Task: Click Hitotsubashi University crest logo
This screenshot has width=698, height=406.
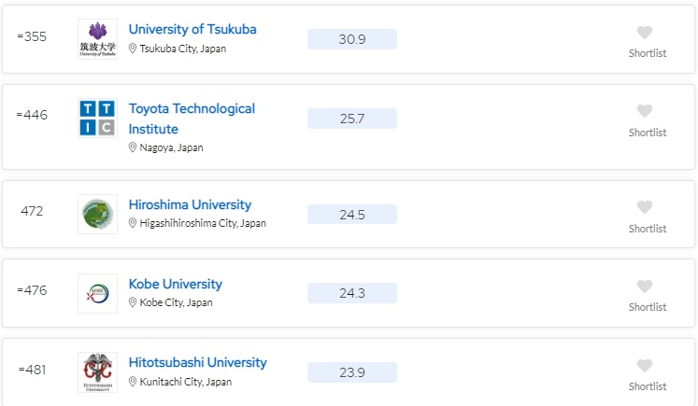Action: (97, 372)
